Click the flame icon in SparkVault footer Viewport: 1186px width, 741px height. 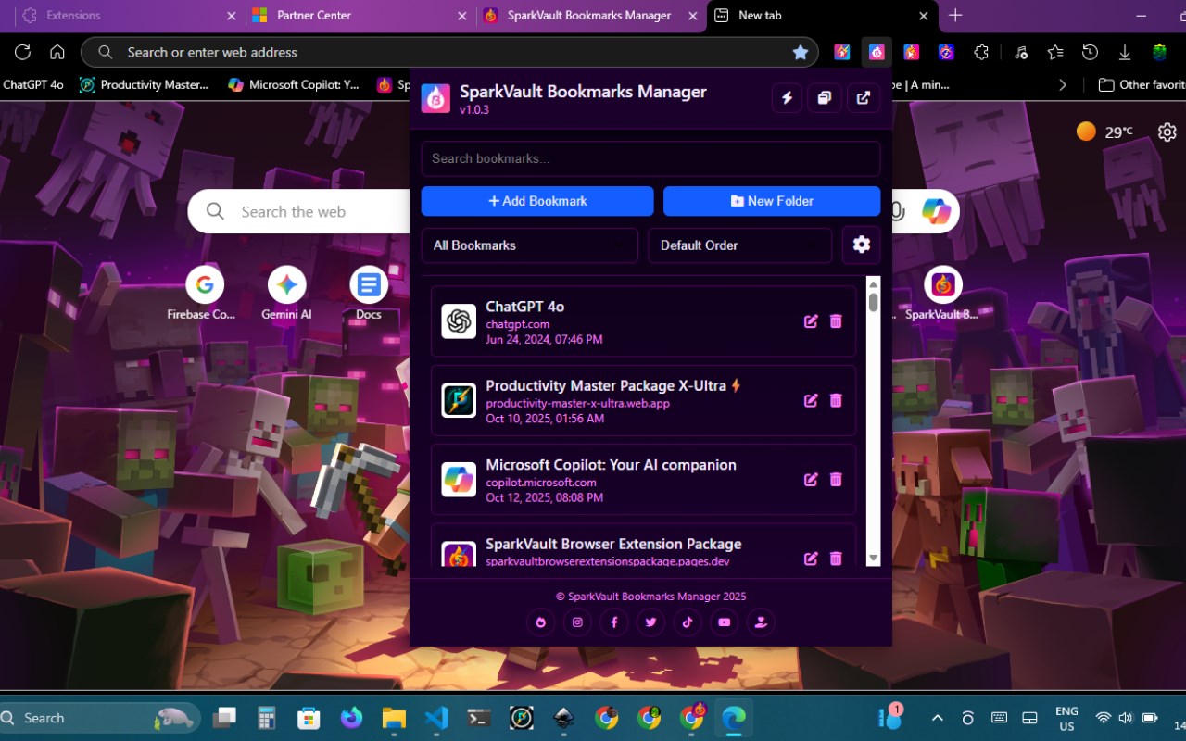tap(540, 622)
